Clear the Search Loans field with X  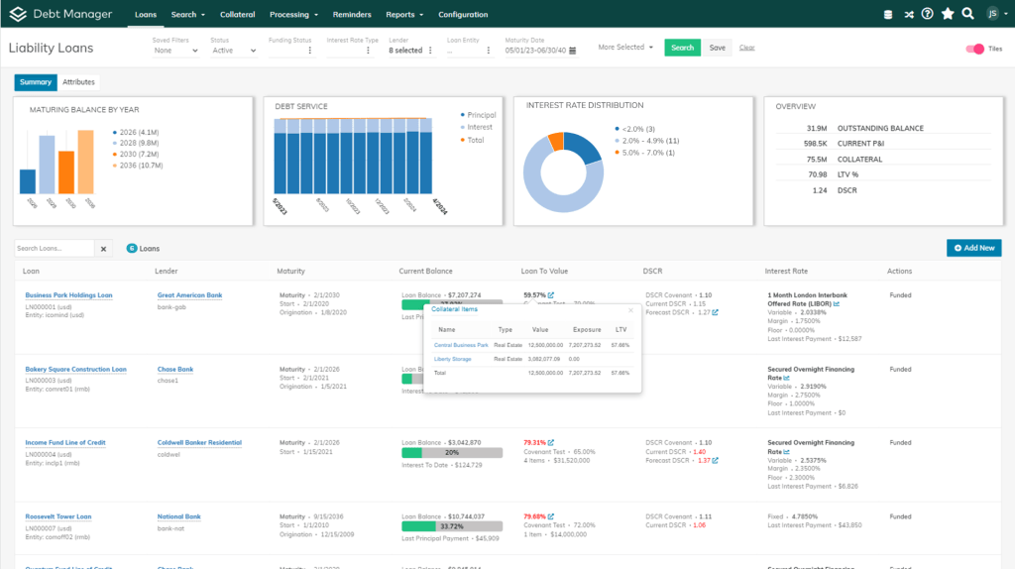(x=105, y=249)
